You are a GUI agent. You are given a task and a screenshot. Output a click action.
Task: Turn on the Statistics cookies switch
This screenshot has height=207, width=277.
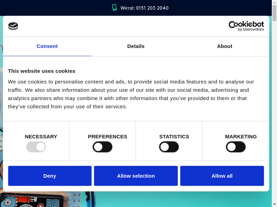click(169, 147)
